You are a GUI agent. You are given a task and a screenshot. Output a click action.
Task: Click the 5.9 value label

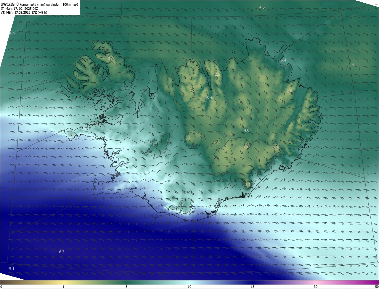click(x=12, y=34)
